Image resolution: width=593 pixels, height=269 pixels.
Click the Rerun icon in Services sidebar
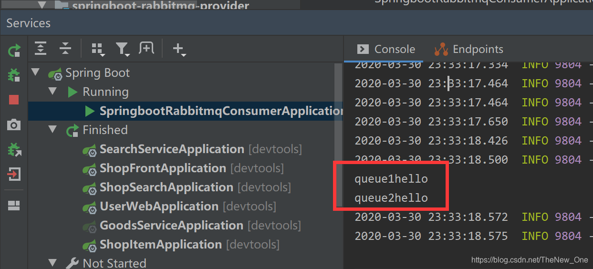[14, 50]
